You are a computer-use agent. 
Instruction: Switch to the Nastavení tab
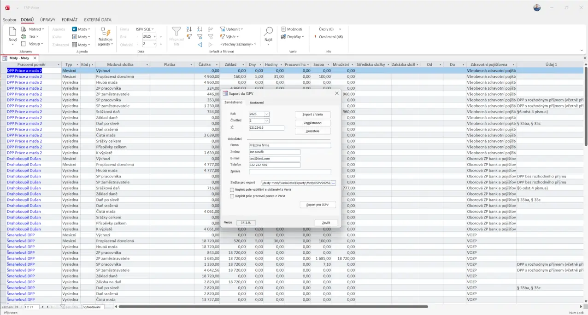(x=257, y=103)
